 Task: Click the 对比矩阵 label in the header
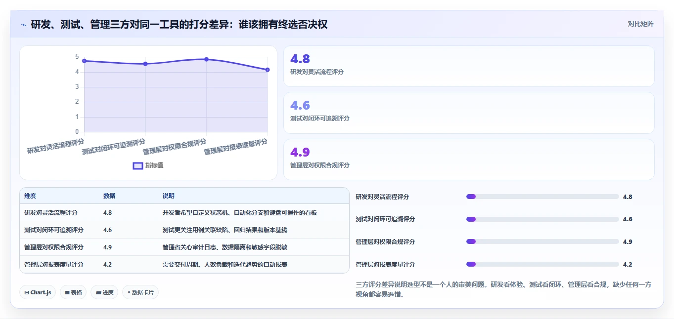coord(640,24)
